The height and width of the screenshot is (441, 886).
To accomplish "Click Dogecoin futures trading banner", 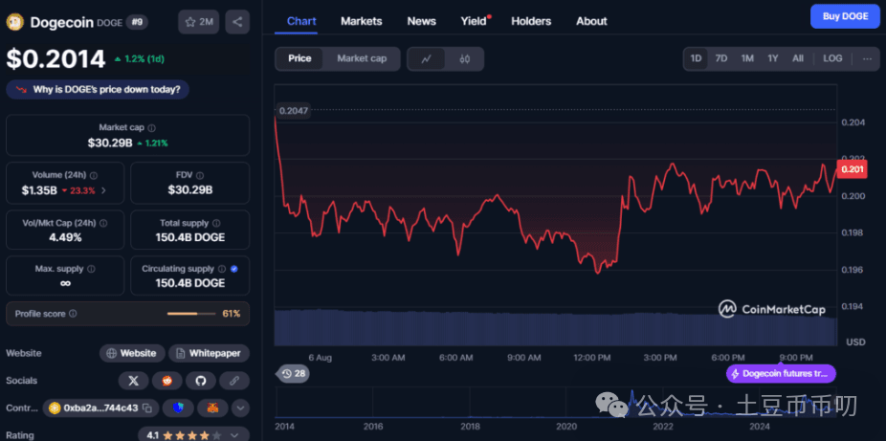I will tap(781, 373).
